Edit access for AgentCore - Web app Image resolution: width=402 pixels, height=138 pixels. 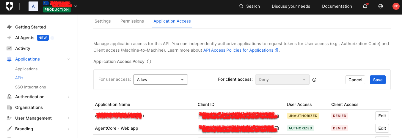coord(382,128)
